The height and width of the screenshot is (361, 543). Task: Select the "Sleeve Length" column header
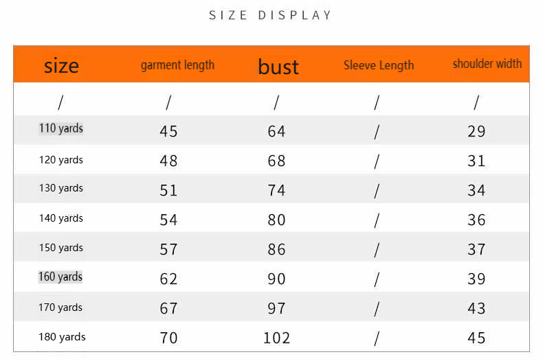pyautogui.click(x=379, y=65)
